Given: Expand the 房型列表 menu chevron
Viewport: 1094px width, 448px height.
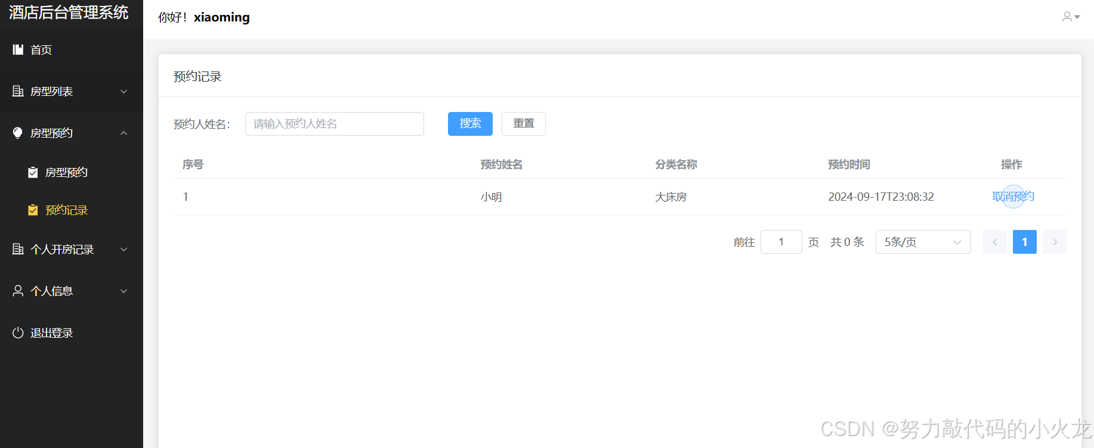Looking at the screenshot, I should [x=124, y=91].
